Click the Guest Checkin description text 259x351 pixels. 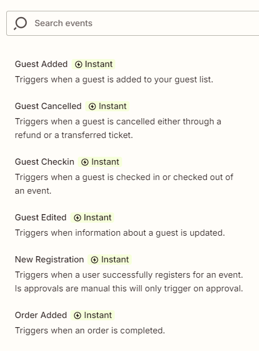(x=124, y=184)
